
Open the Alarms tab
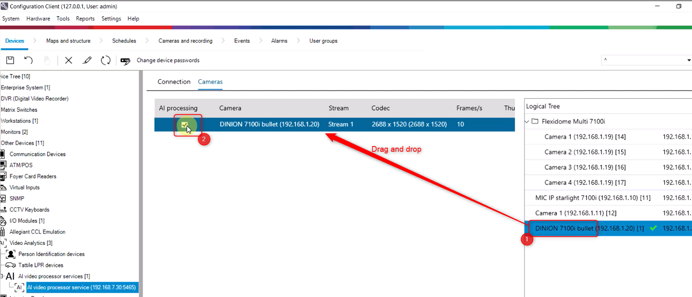click(279, 41)
